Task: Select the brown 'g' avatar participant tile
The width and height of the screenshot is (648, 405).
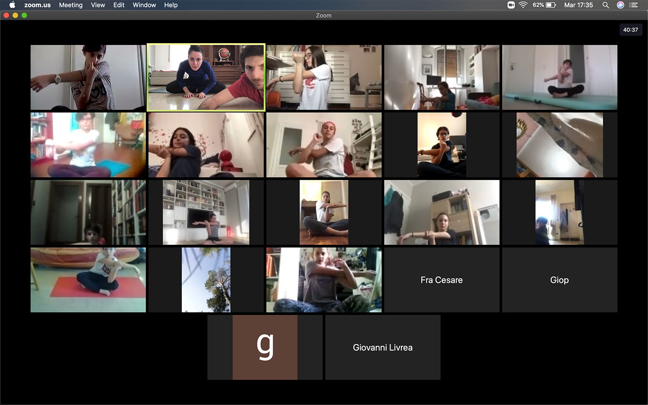Action: coord(265,347)
